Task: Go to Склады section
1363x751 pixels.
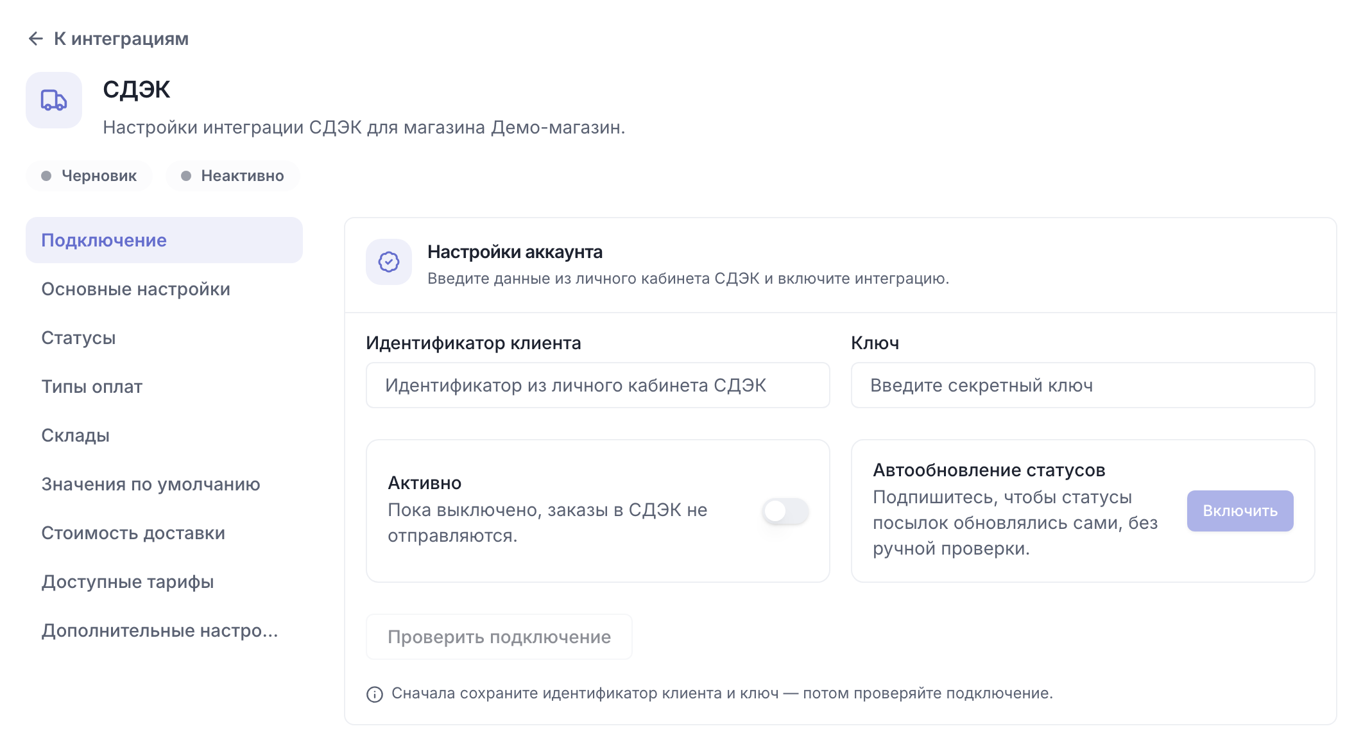Action: tap(164, 435)
